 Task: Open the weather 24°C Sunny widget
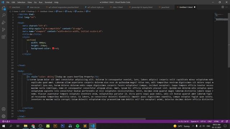181,126
